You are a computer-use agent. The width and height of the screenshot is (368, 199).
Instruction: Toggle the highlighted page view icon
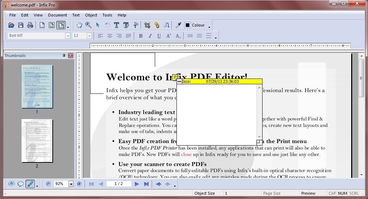coord(61,25)
